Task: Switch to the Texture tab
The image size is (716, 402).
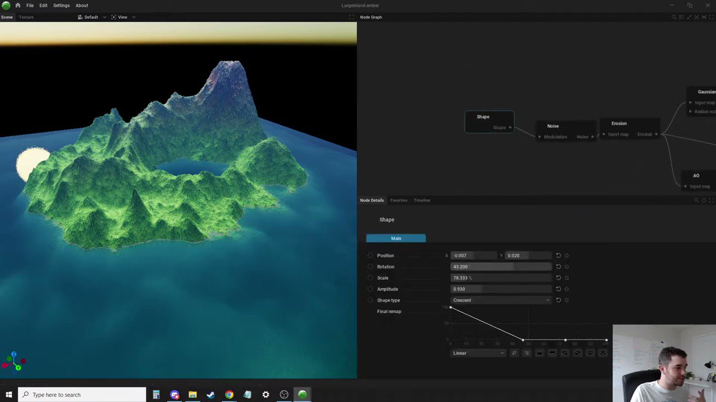Action: tap(26, 17)
